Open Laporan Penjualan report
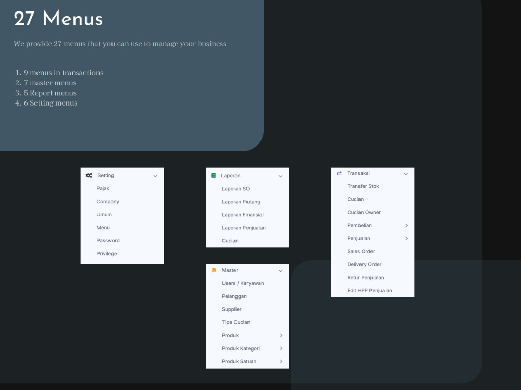The image size is (521, 390). point(243,228)
